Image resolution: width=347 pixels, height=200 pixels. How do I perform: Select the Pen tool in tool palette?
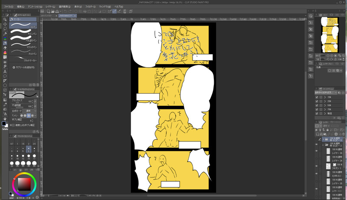(x=5, y=34)
